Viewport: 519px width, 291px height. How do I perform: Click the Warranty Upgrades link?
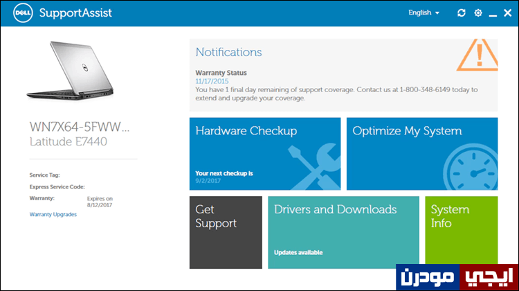(53, 214)
